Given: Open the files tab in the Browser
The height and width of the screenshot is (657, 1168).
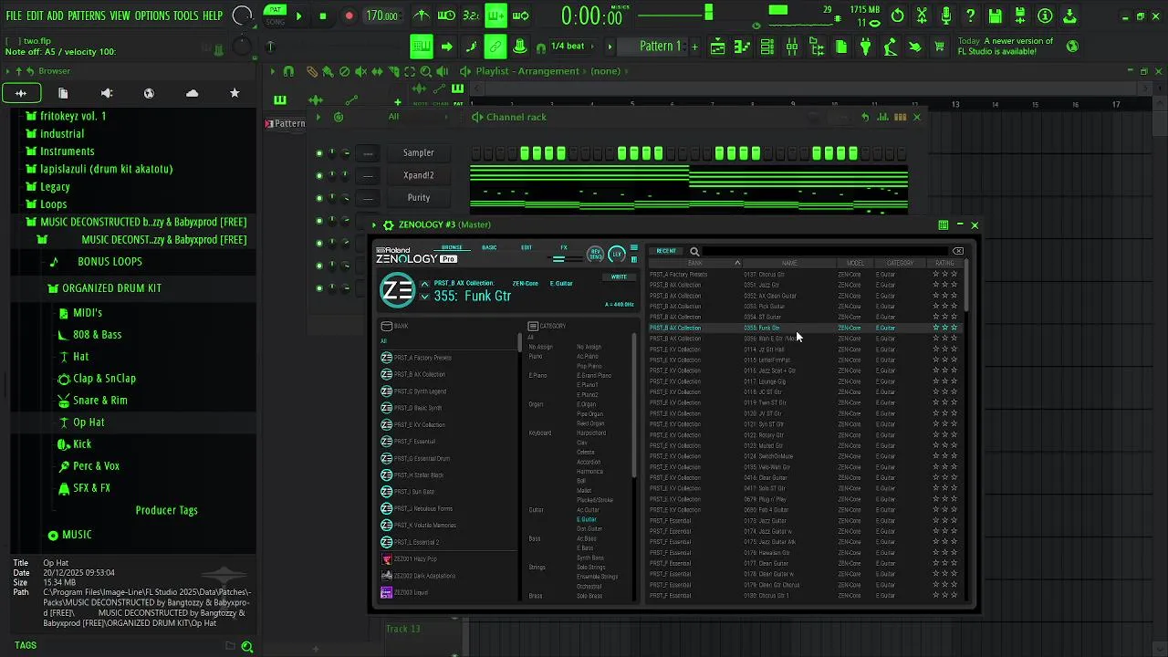Looking at the screenshot, I should coord(63,93).
